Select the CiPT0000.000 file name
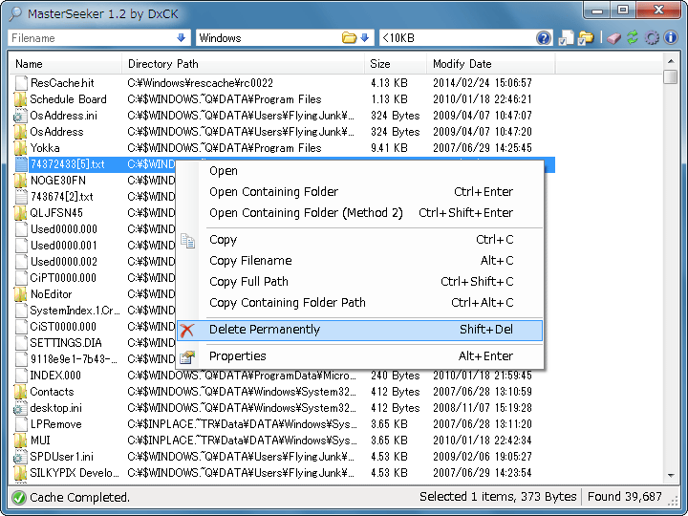 [x=63, y=278]
